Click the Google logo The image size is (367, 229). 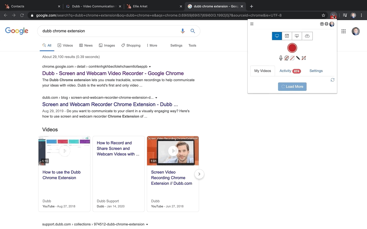[x=17, y=31]
